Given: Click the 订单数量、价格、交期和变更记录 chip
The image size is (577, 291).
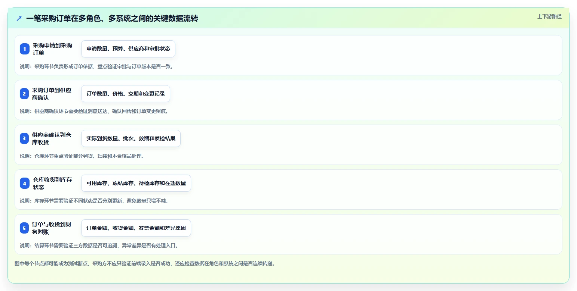Looking at the screenshot, I should (126, 94).
